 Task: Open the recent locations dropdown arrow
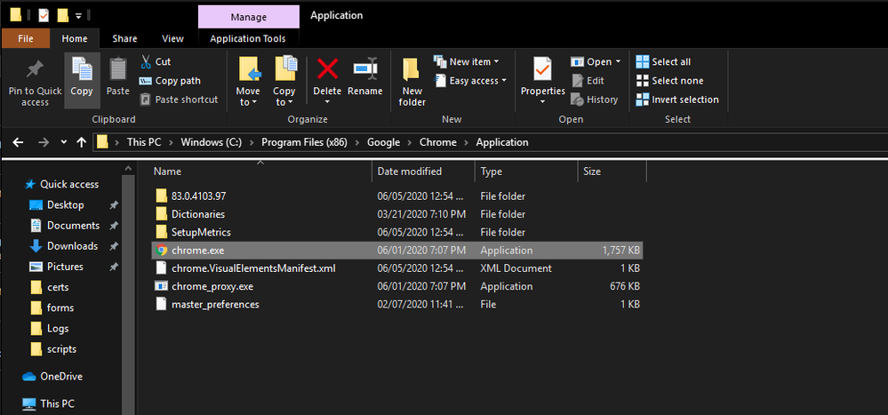(x=63, y=142)
